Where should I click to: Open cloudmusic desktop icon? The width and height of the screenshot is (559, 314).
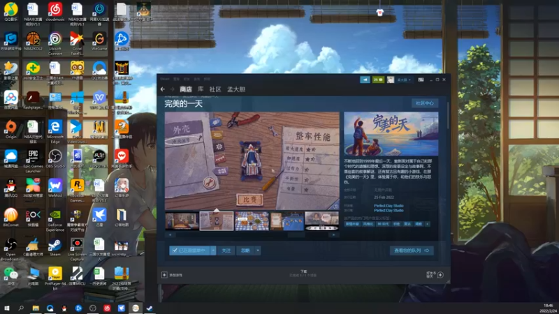point(55,12)
